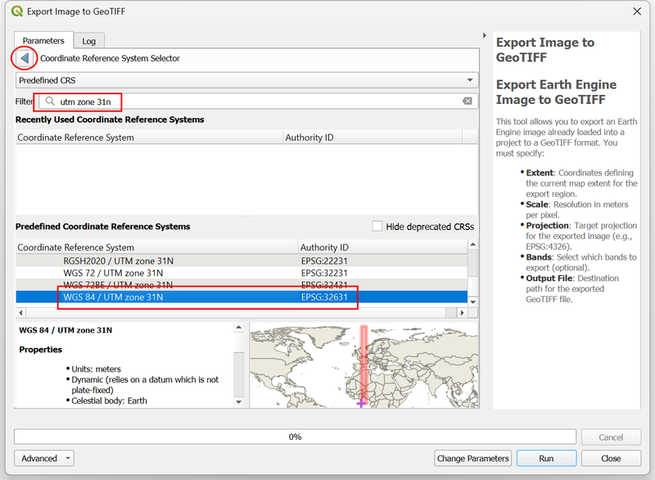Clear the filter text with X icon
The height and width of the screenshot is (480, 655).
click(x=467, y=102)
